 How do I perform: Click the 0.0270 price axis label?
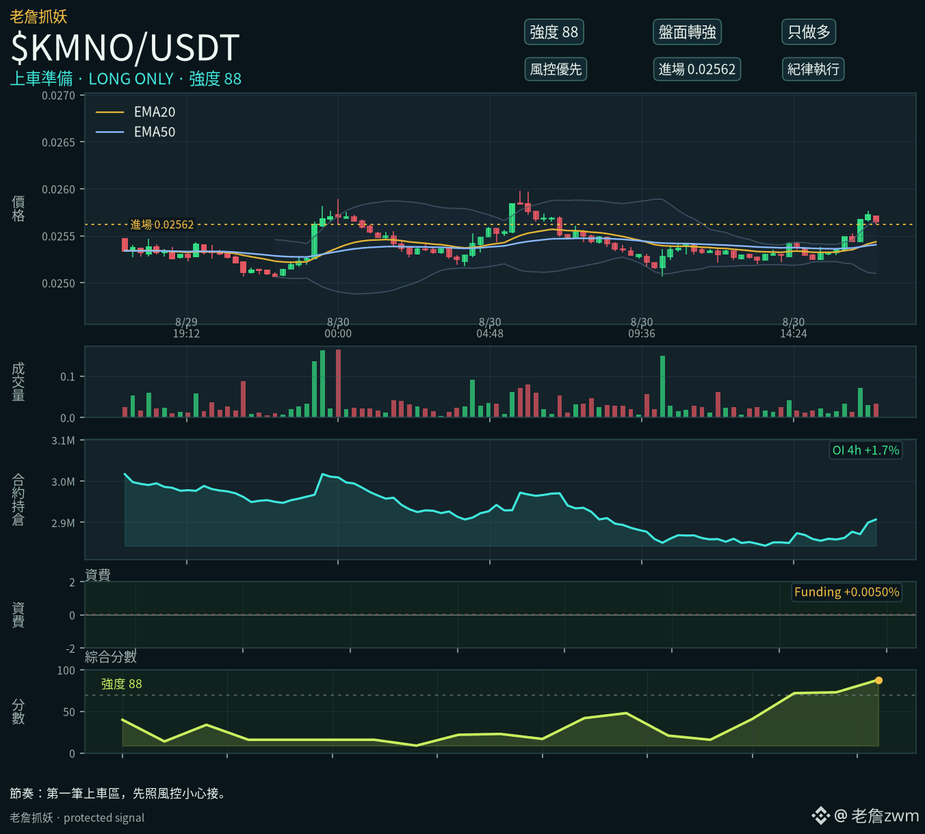point(58,96)
